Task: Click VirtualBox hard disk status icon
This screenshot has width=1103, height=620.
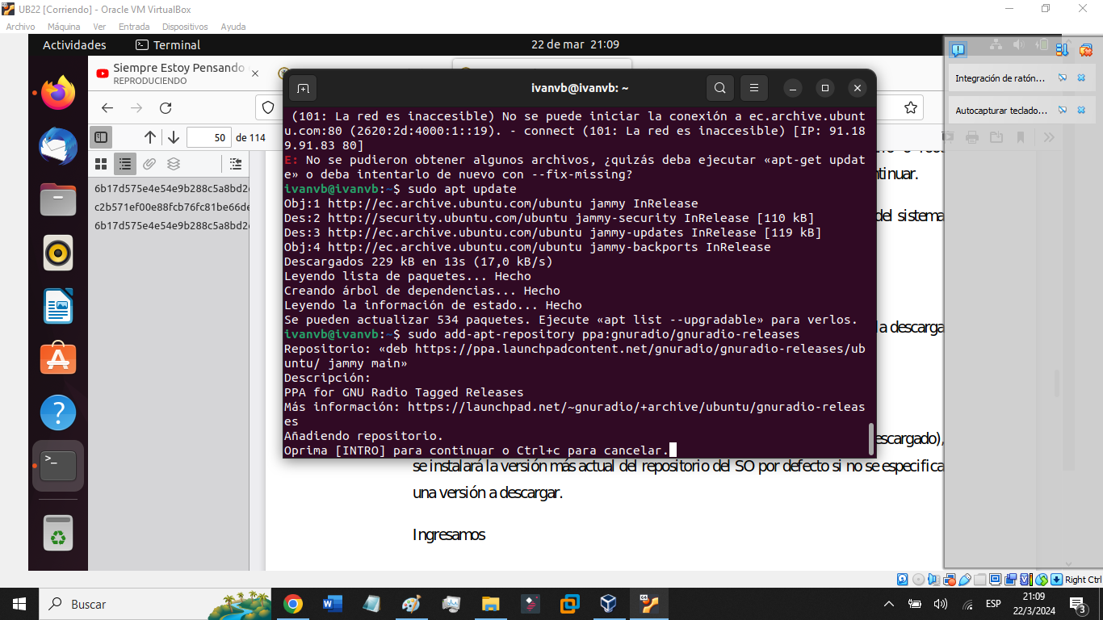Action: click(x=903, y=580)
